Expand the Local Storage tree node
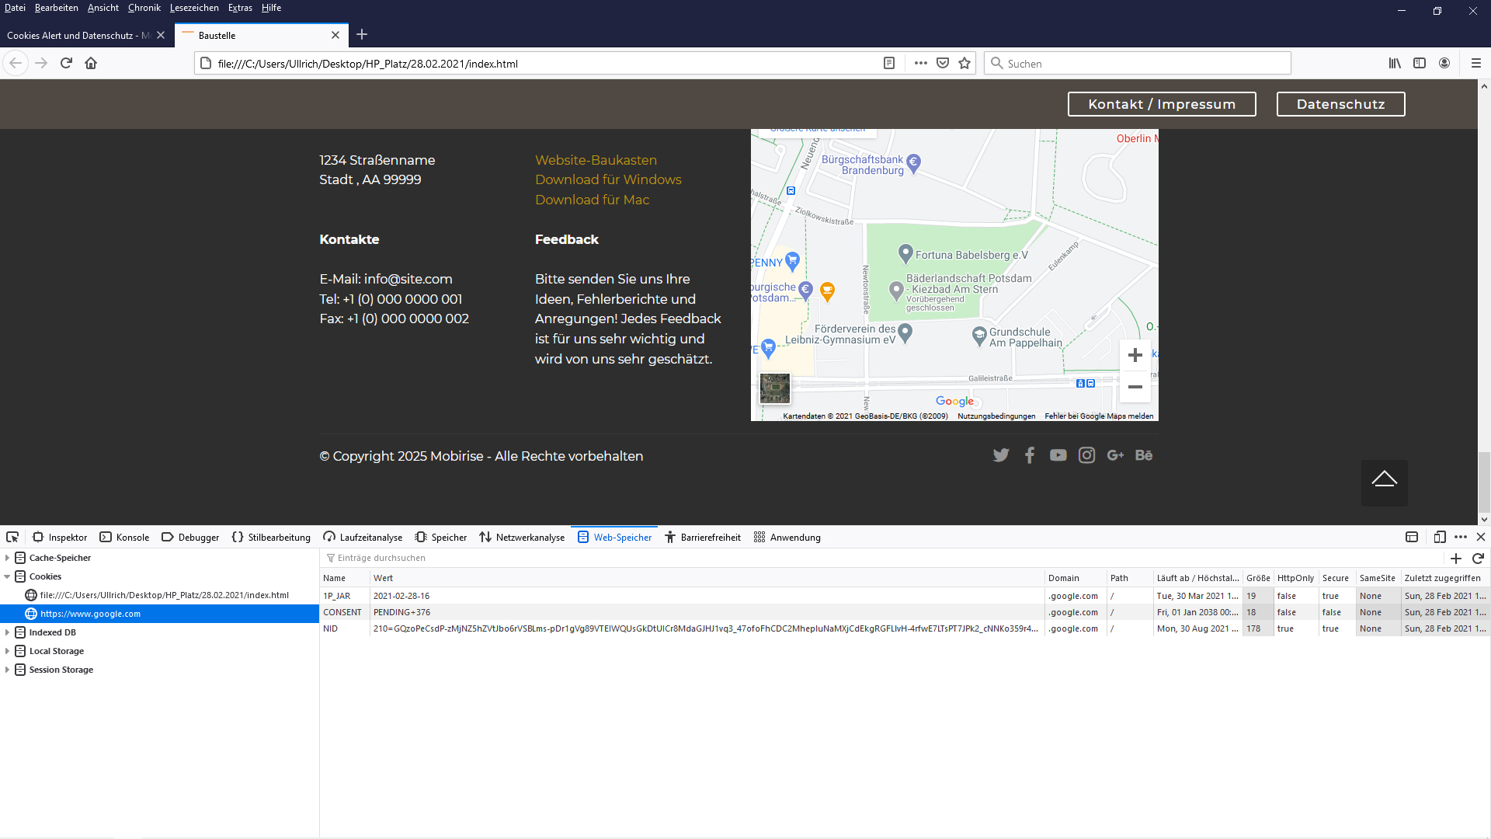Screen dimensions: 1491x839 click(7, 651)
